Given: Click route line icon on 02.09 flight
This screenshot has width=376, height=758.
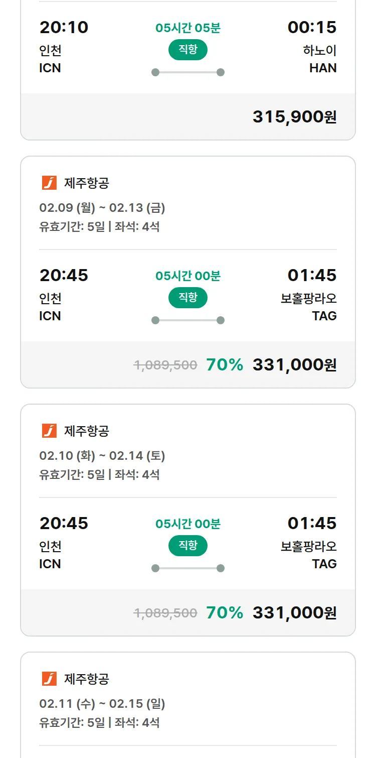Looking at the screenshot, I should click(x=188, y=320).
